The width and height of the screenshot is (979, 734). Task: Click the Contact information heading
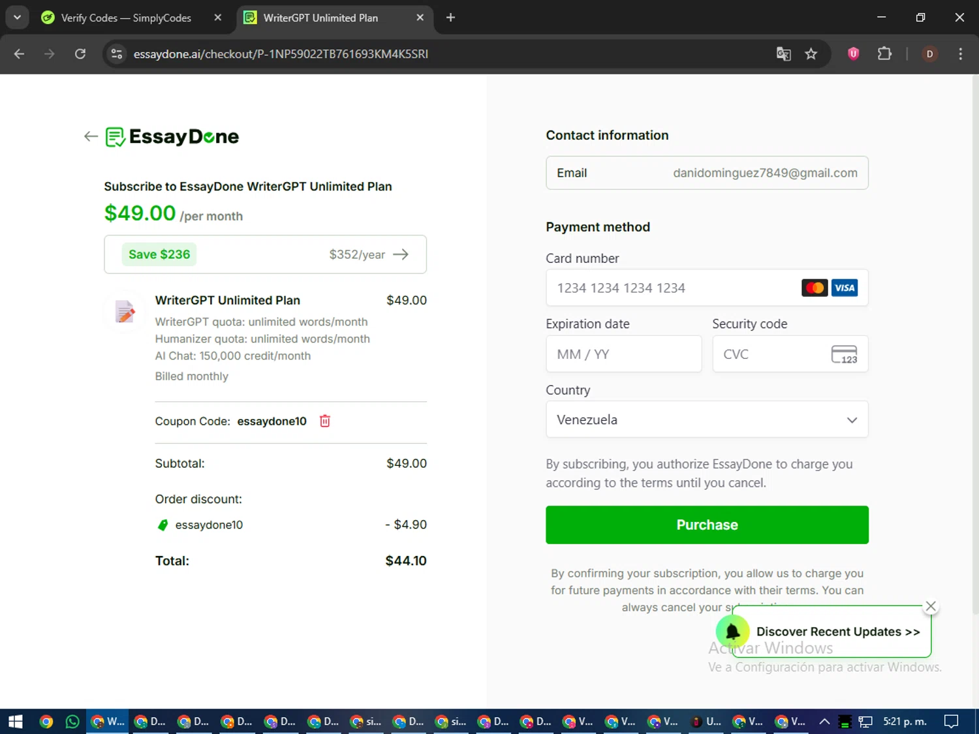pos(607,135)
